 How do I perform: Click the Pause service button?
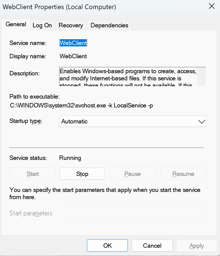pos(132,174)
